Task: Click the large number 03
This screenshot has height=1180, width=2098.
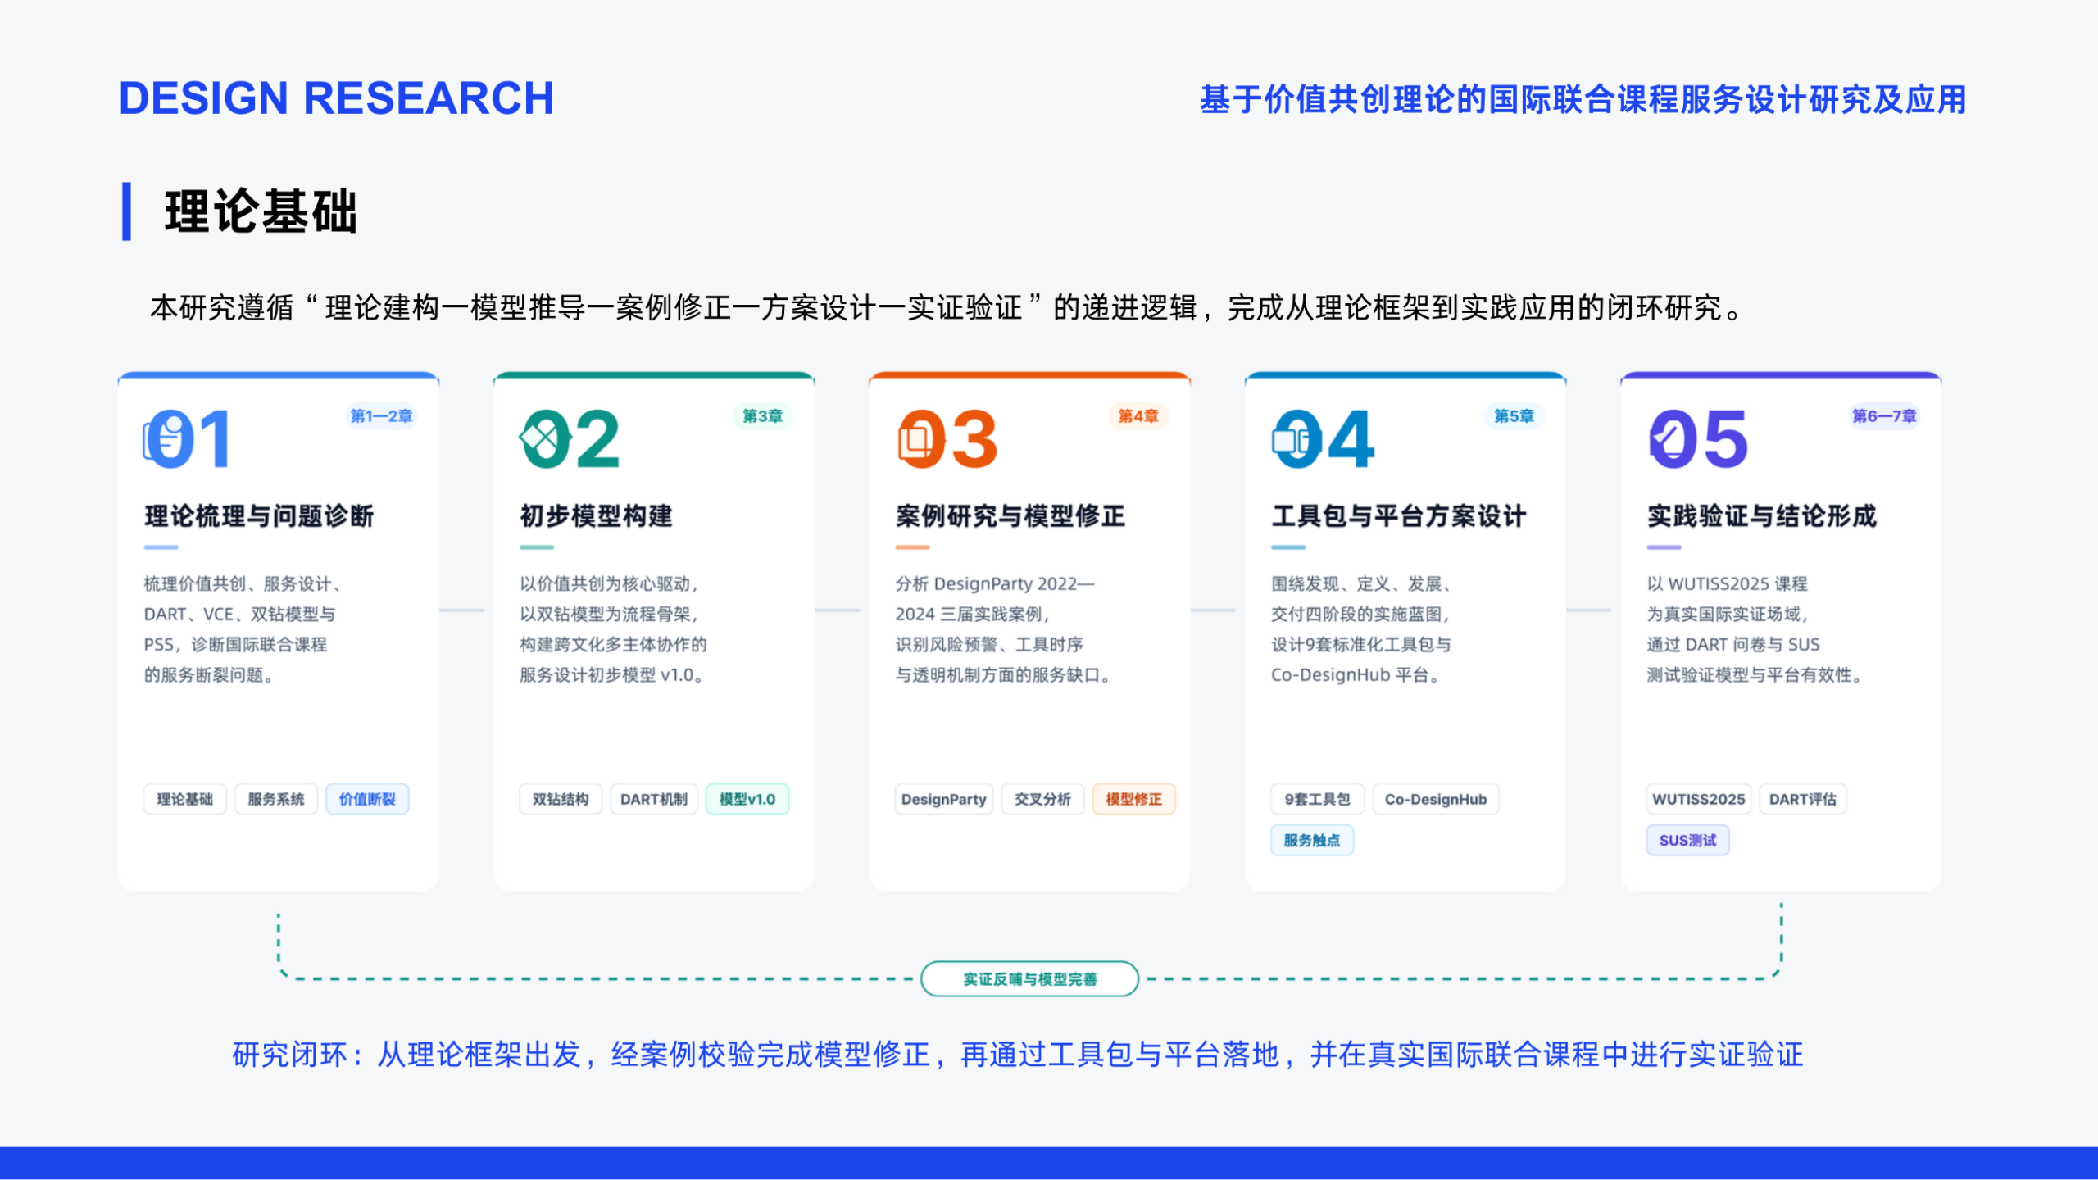Action: (x=947, y=440)
